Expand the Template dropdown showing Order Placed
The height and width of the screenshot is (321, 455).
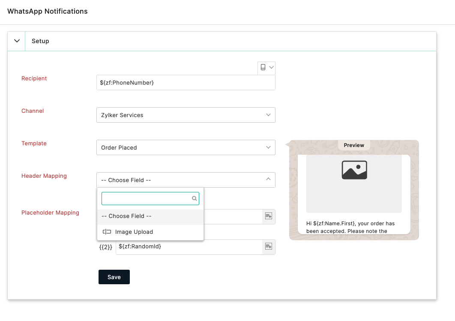[x=186, y=147]
